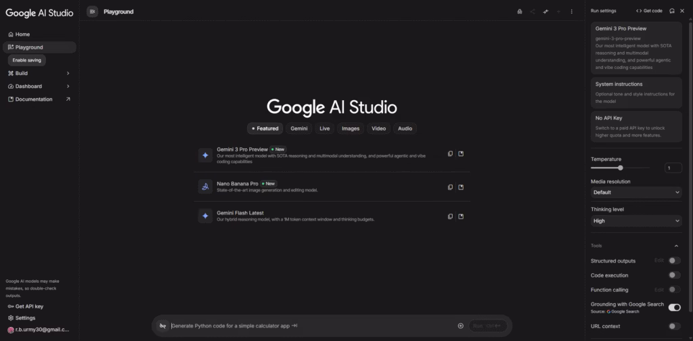Open the Media resolution dropdown
Viewport: 693px width, 341px height.
click(636, 192)
